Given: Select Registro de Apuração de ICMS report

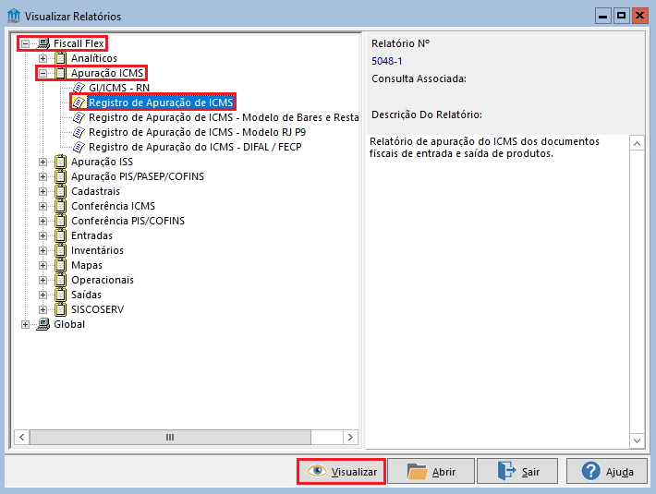Looking at the screenshot, I should pos(161,102).
